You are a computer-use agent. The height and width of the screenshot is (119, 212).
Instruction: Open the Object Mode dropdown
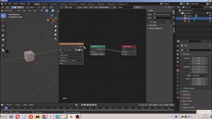(x=8, y=11)
